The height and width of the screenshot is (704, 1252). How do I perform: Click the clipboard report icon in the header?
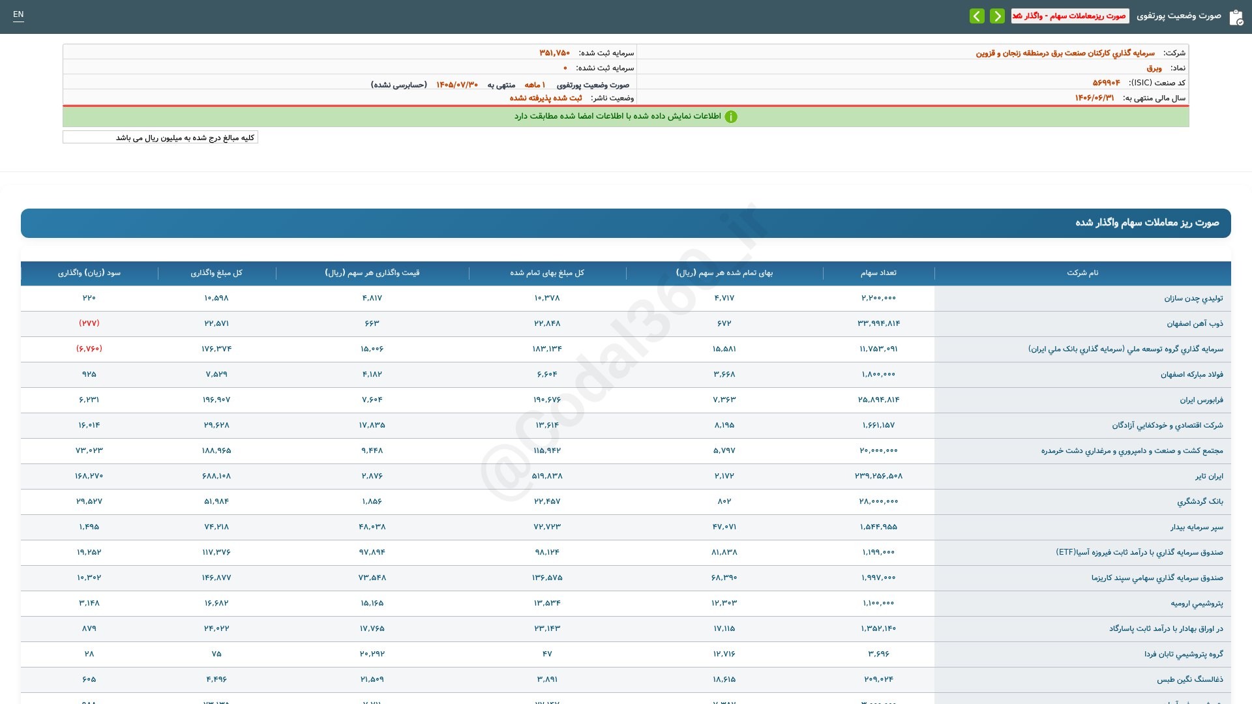pos(1236,17)
